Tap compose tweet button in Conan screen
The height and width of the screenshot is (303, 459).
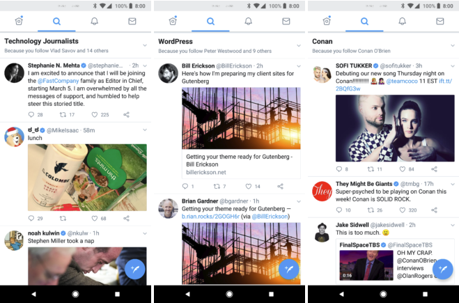pyautogui.click(x=443, y=269)
